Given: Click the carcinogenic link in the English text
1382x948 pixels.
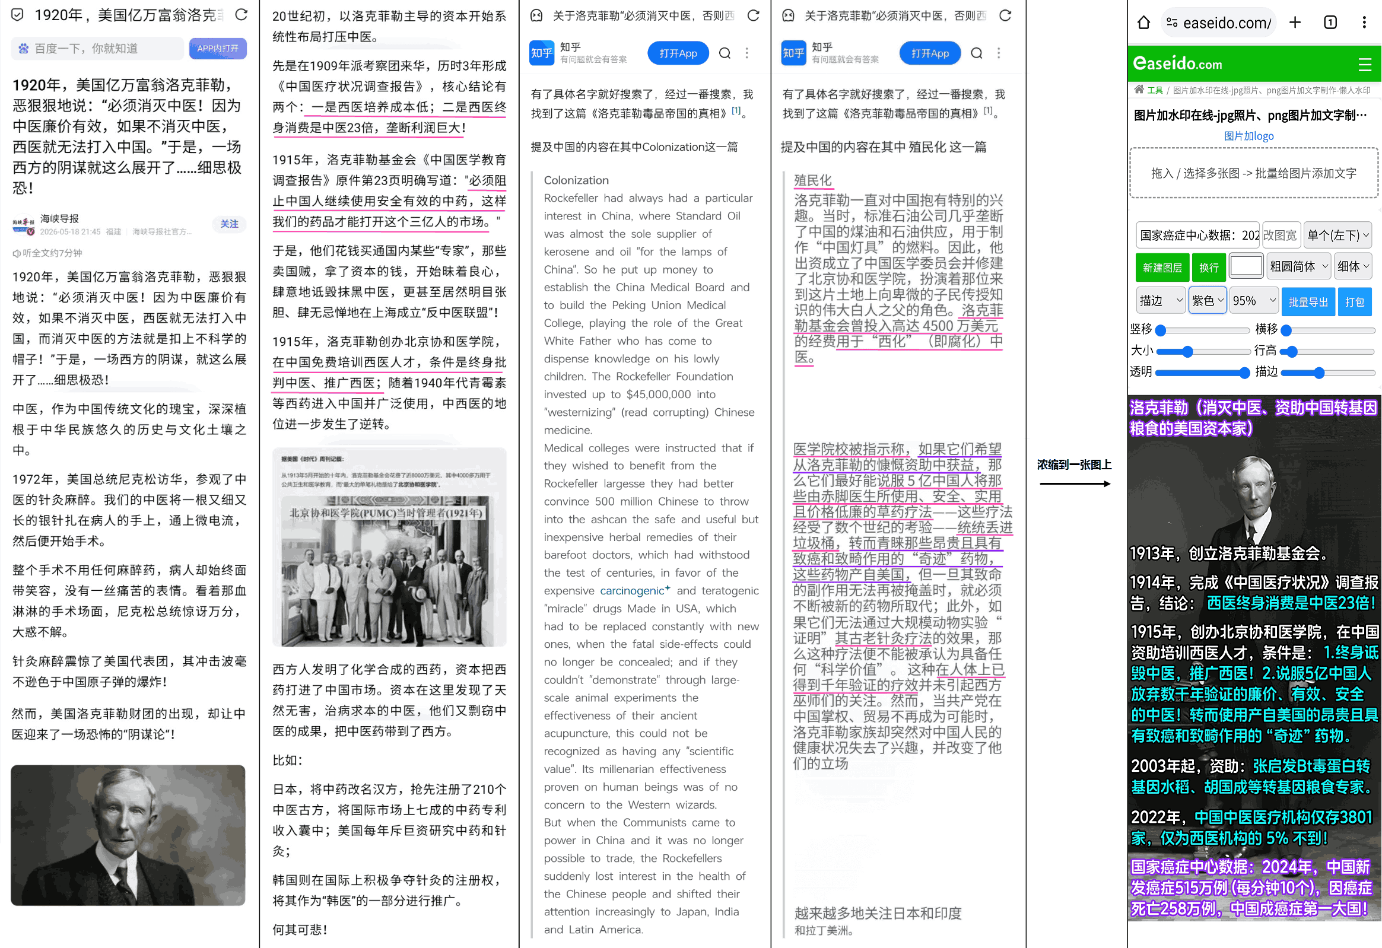Looking at the screenshot, I should [634, 590].
